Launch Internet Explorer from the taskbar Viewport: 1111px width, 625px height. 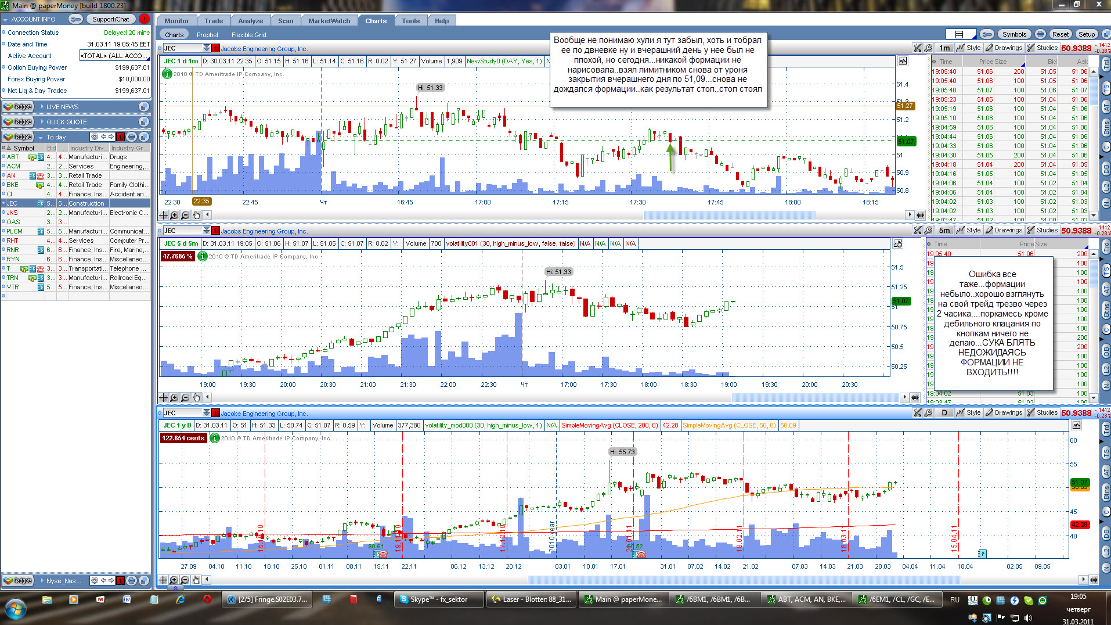click(x=181, y=599)
